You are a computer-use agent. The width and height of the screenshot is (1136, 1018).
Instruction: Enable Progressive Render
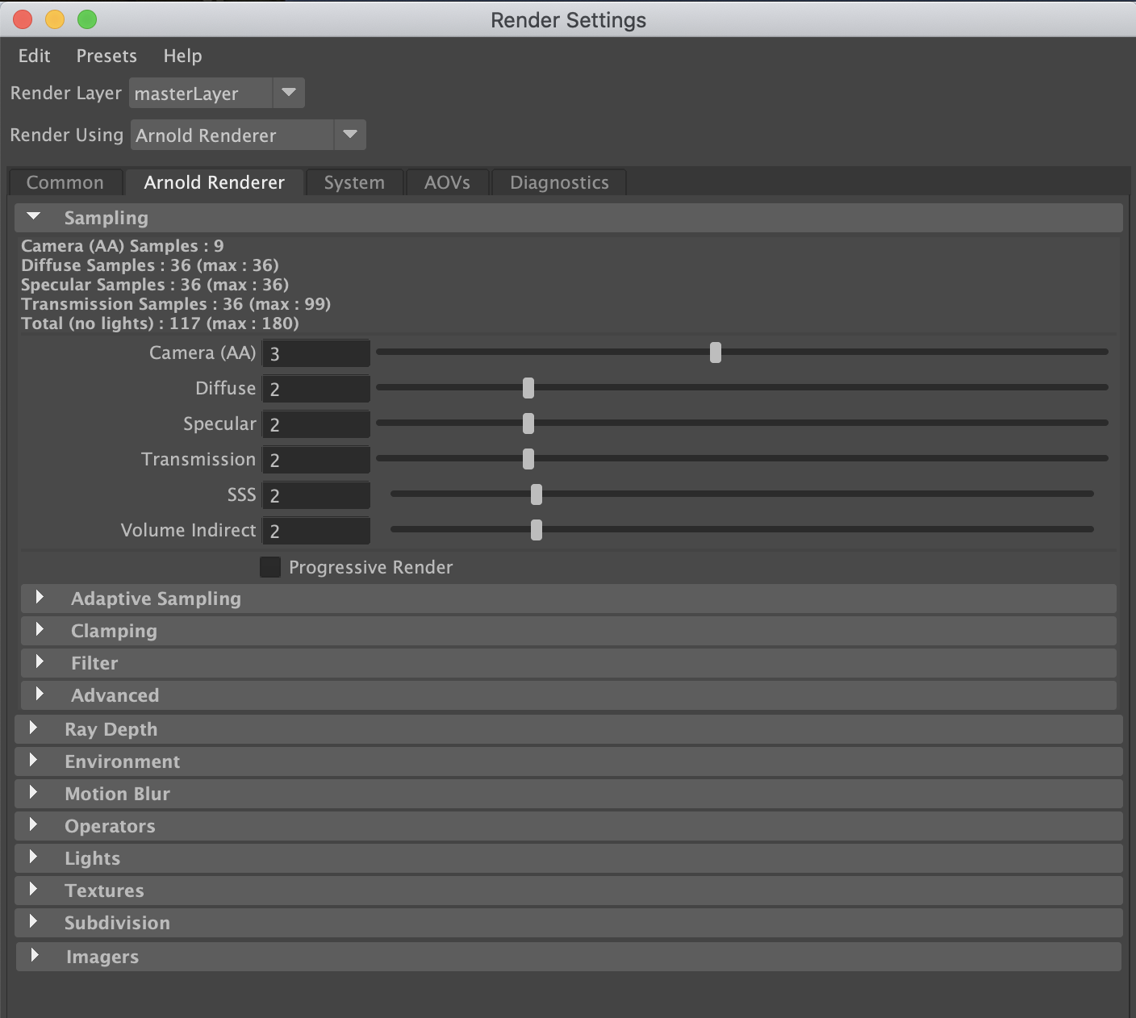click(x=269, y=567)
